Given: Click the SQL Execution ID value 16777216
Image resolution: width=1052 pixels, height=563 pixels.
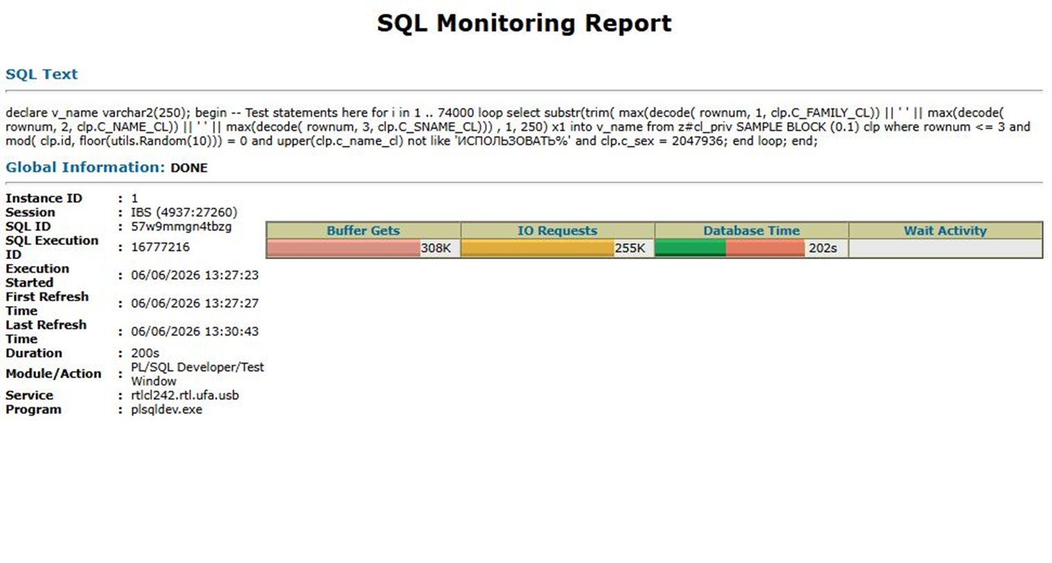Looking at the screenshot, I should point(160,247).
